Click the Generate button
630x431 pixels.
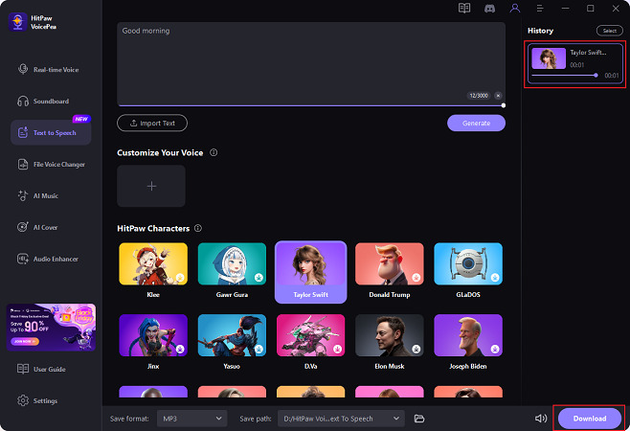[x=476, y=123]
